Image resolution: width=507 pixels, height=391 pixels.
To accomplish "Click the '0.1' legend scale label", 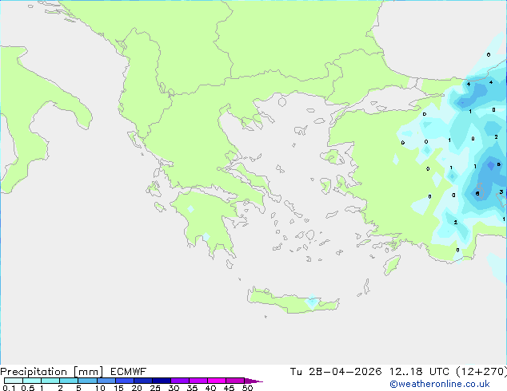I will point(9,388).
